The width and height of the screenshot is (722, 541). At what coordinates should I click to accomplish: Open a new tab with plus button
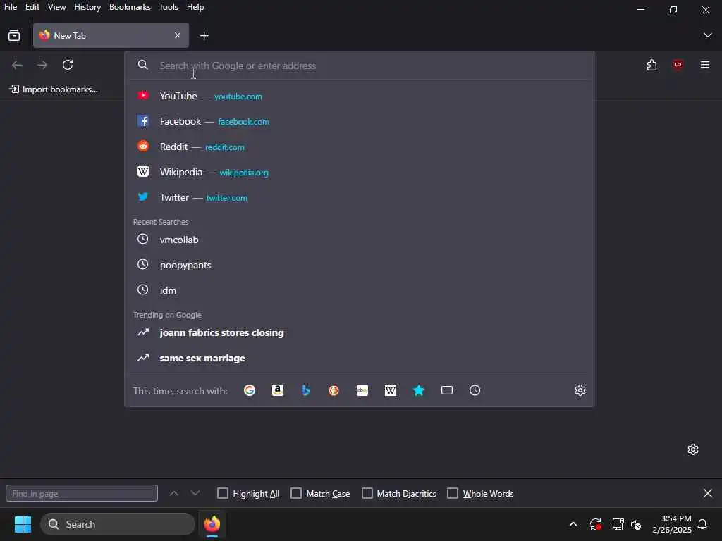(204, 35)
